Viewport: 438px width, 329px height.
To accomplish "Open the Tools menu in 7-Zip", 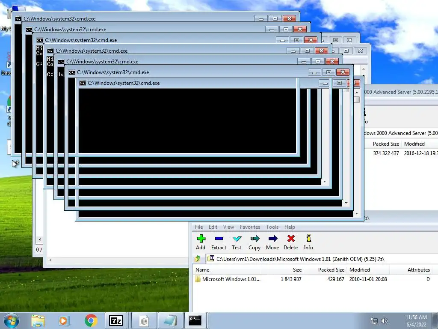I will point(272,227).
